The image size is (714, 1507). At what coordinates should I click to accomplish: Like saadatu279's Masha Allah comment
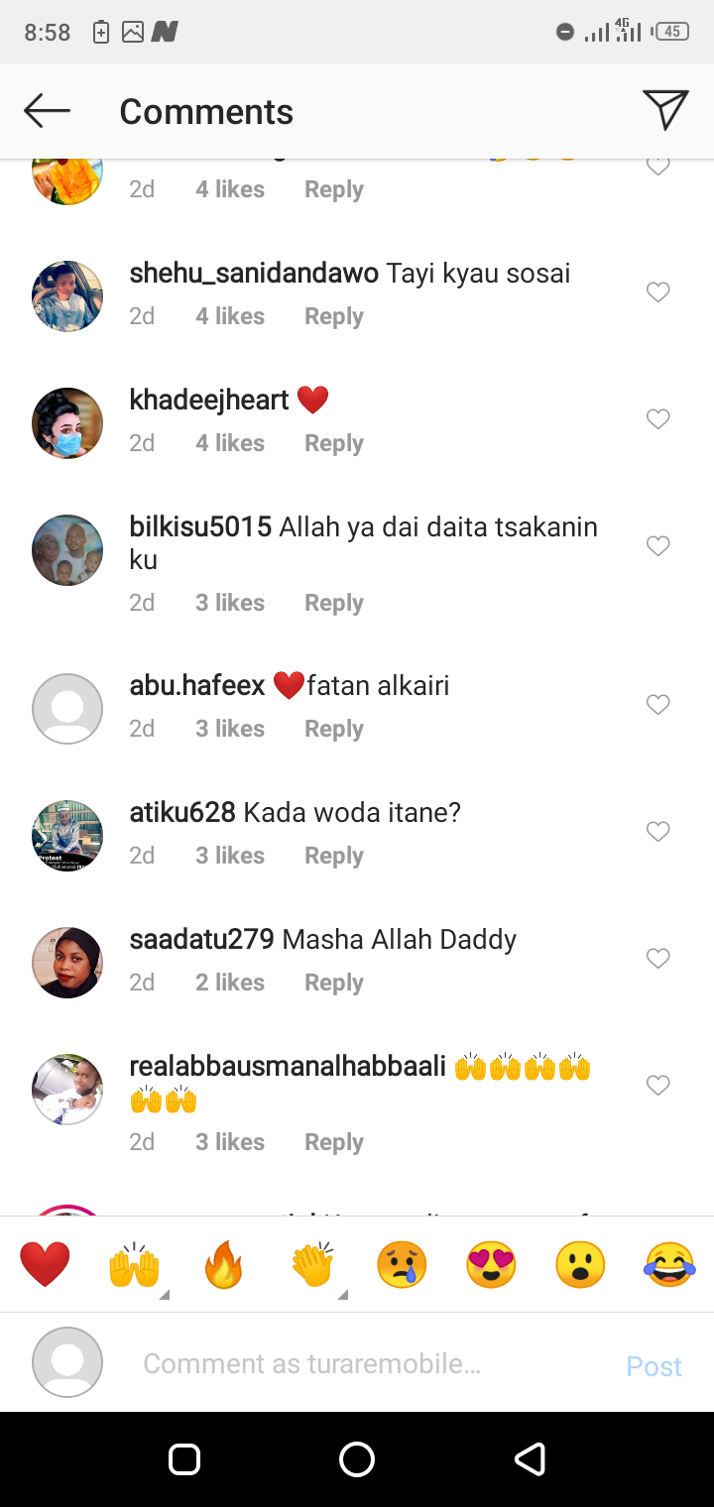point(658,959)
